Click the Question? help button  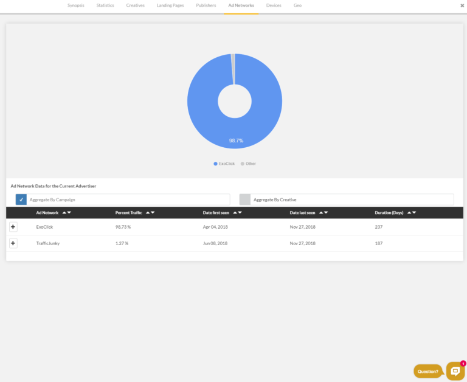[x=428, y=371]
